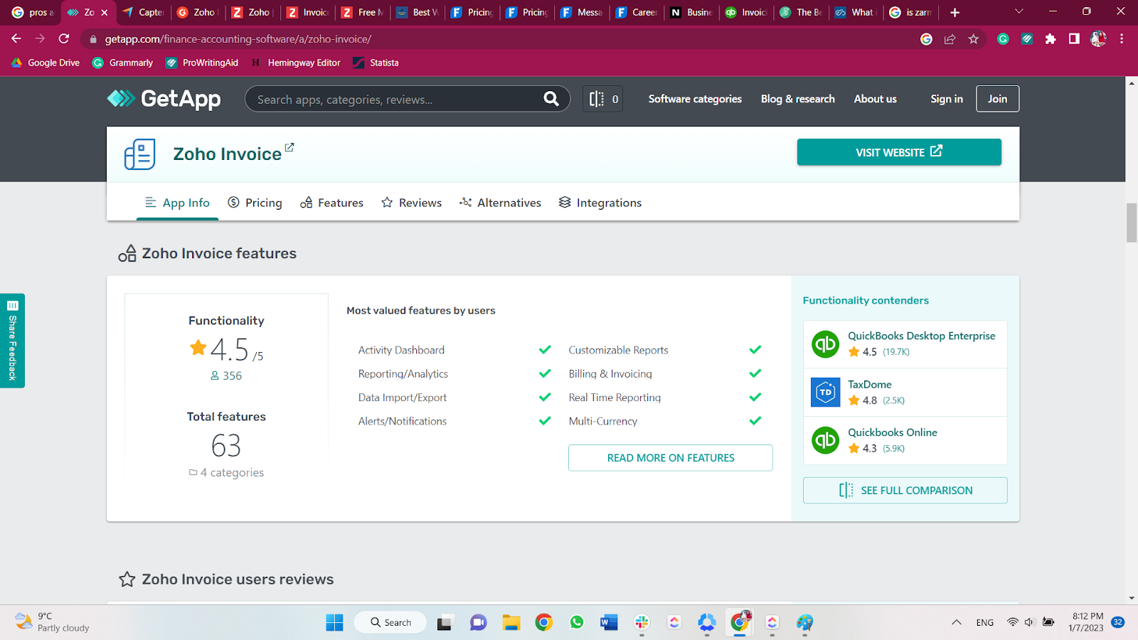Open the Grammarly bookmark
Screen dimensions: 1138x640
click(x=122, y=63)
